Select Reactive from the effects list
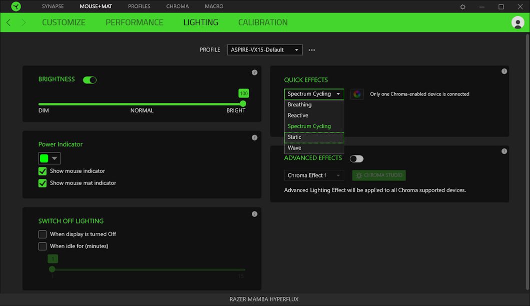Image resolution: width=530 pixels, height=306 pixels. tap(314, 115)
